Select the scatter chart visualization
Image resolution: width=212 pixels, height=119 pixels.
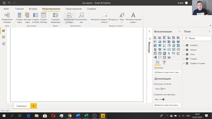(164, 46)
